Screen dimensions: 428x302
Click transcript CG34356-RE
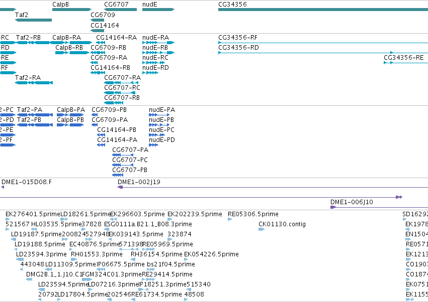[x=404, y=58]
